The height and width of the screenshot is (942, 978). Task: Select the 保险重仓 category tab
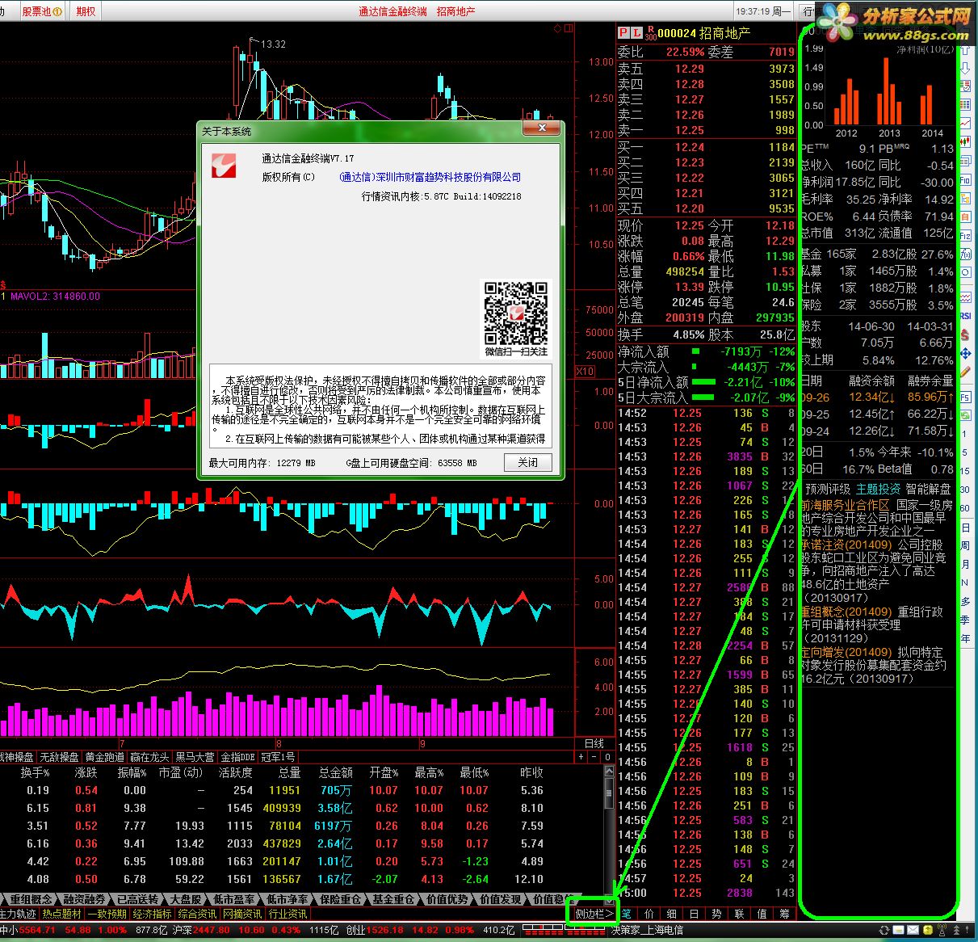[340, 899]
